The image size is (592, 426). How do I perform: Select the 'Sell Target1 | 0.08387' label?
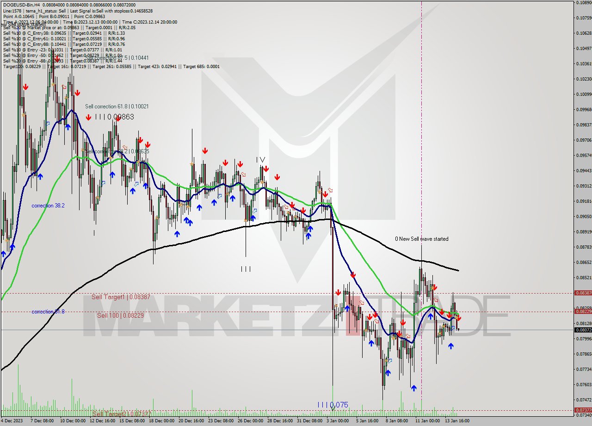pos(121,297)
